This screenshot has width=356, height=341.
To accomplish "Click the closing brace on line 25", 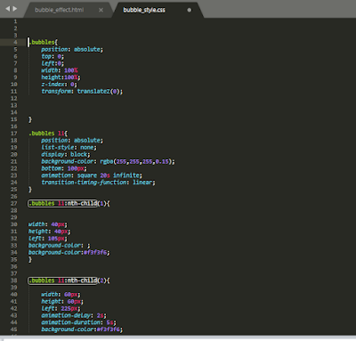I will [x=30, y=190].
